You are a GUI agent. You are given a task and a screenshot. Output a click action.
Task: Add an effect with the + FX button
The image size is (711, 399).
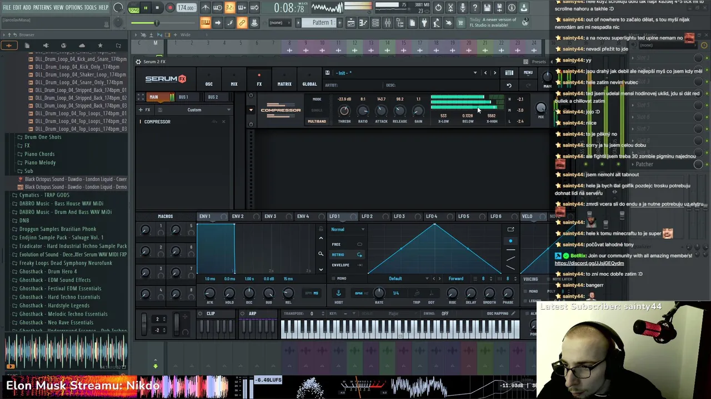click(x=144, y=110)
